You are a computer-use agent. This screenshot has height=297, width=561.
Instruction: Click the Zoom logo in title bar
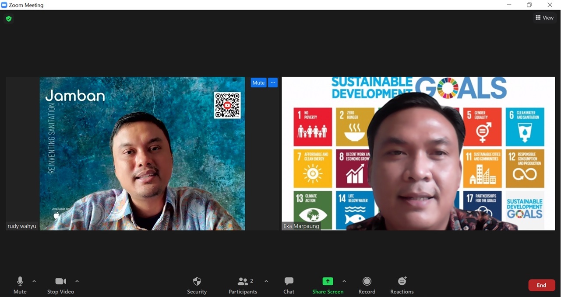(x=4, y=5)
